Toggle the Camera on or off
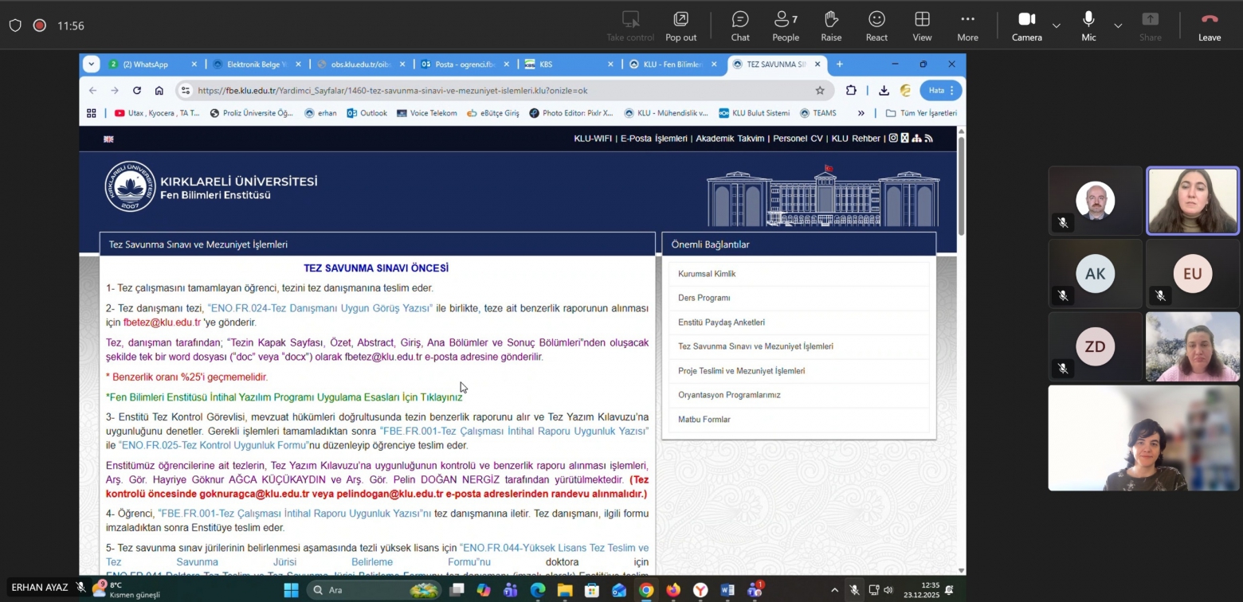 tap(1026, 25)
